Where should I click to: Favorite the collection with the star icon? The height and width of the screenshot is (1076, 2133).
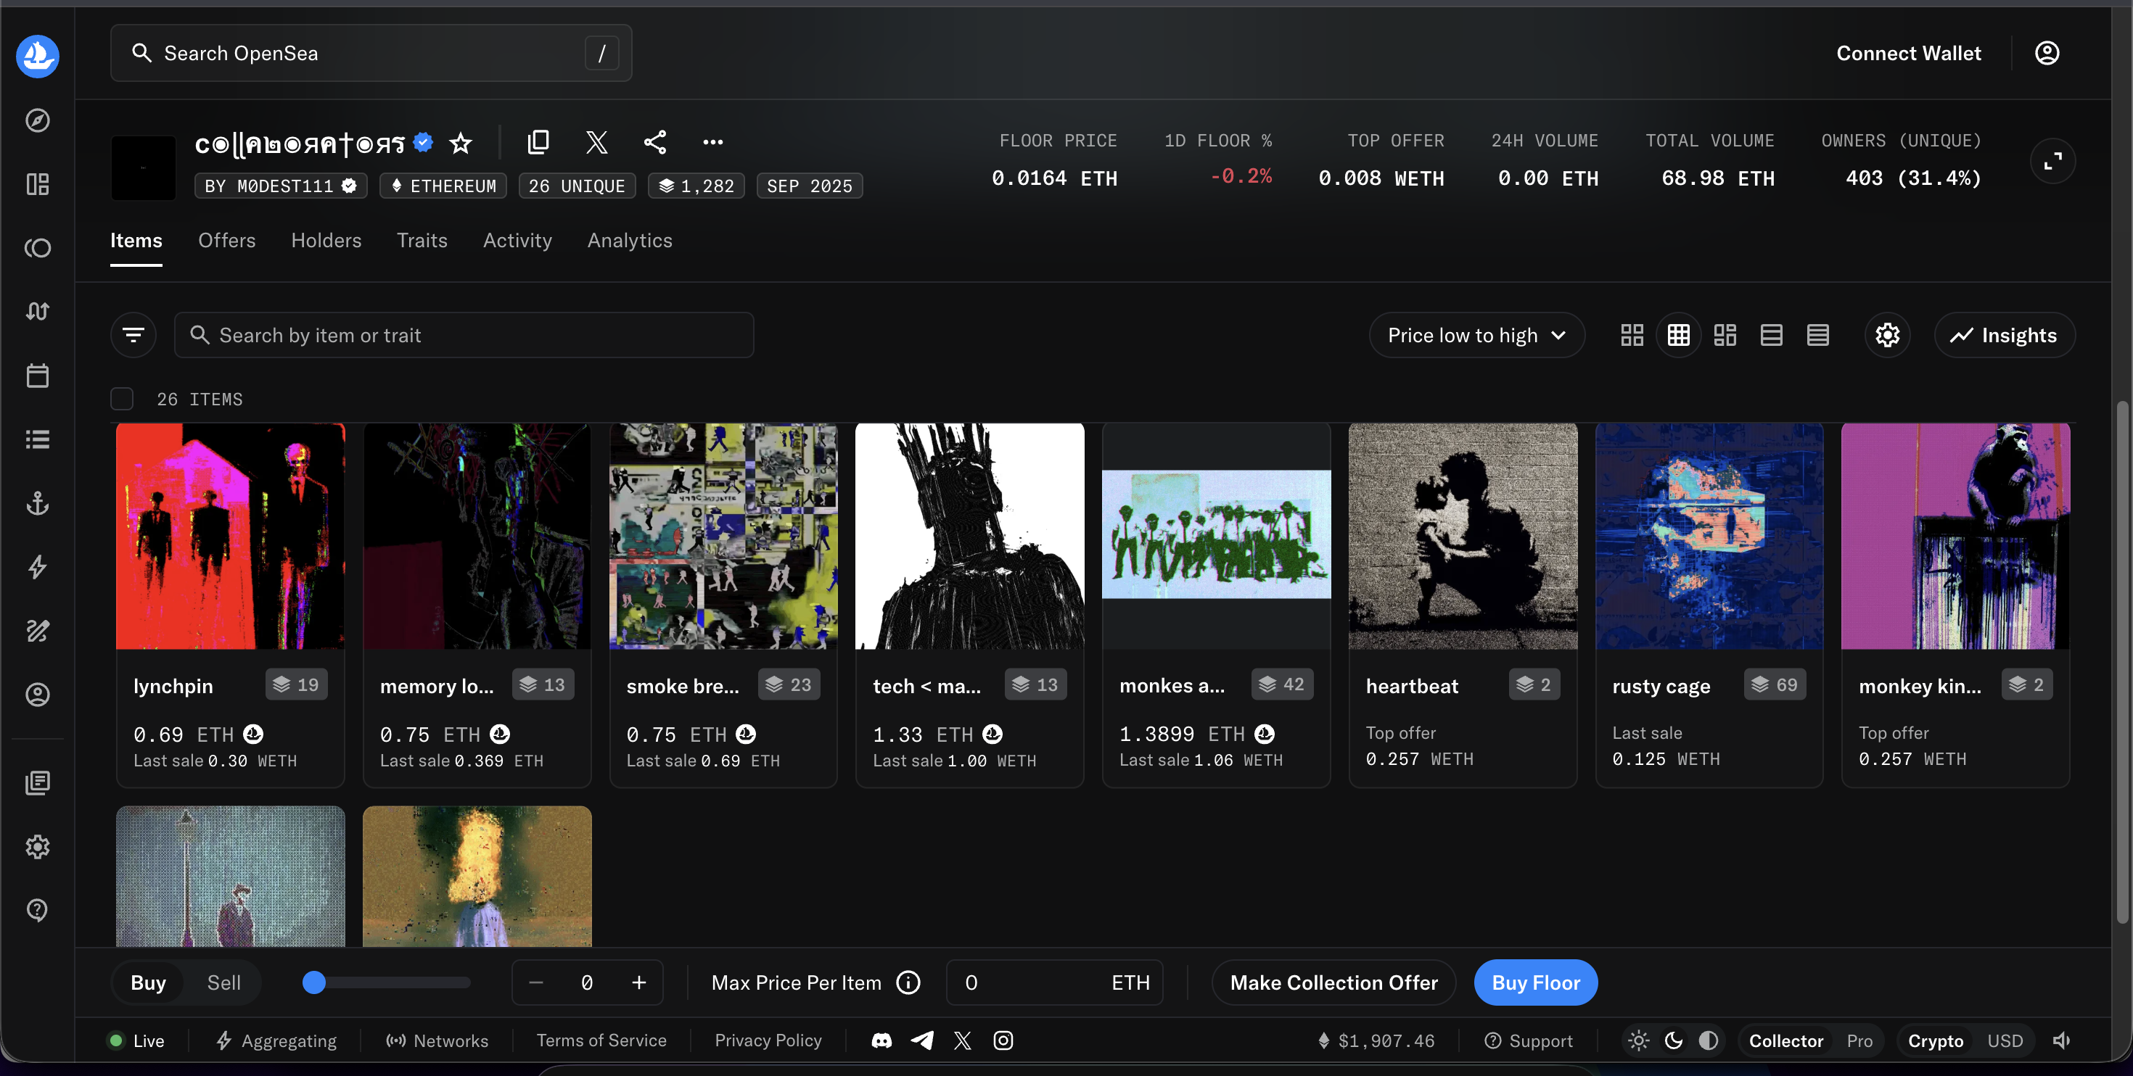tap(461, 143)
